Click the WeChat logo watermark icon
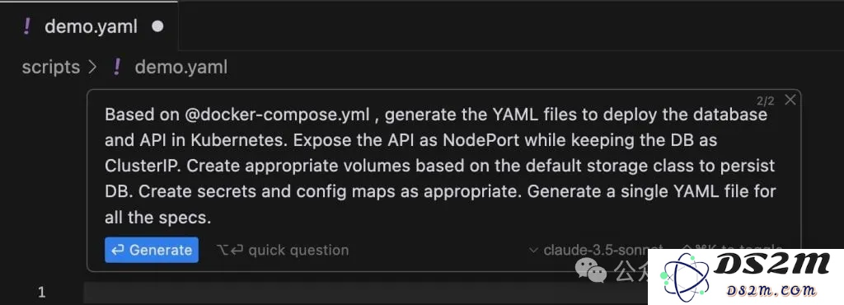Screen dimensions: 844x305 pyautogui.click(x=591, y=270)
